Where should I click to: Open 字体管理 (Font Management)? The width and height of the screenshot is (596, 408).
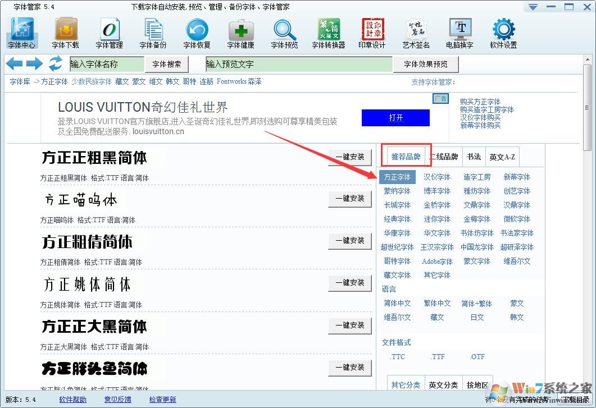coord(109,32)
